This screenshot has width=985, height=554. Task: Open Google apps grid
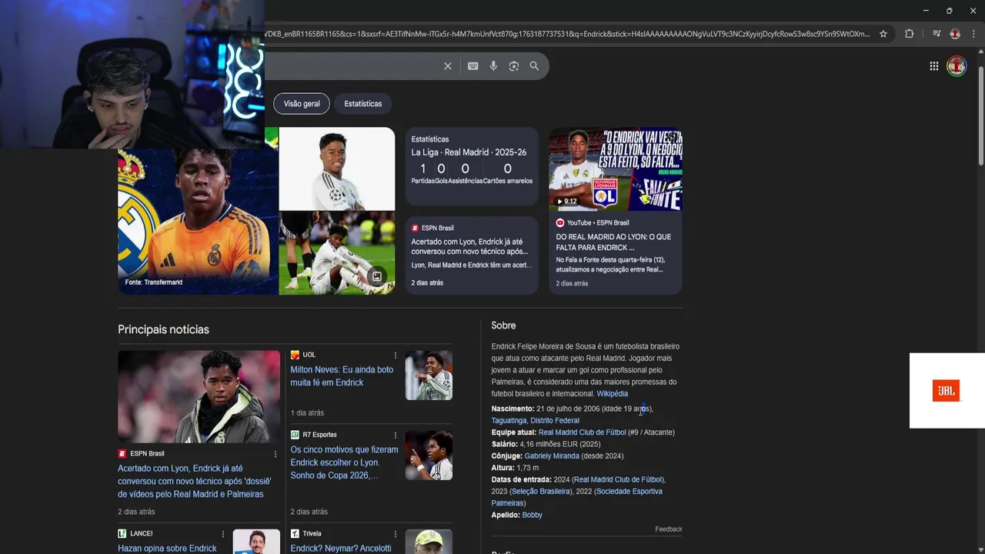pos(933,66)
